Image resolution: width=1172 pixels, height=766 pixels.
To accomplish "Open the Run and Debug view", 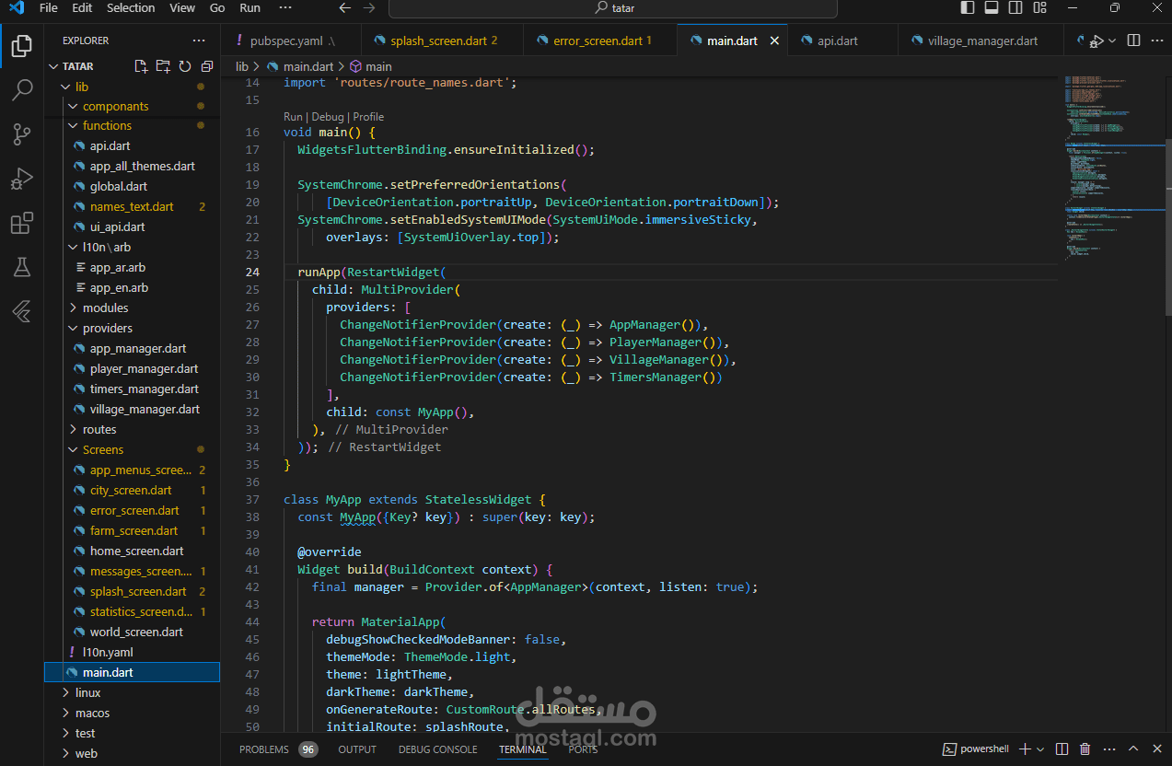I will [x=22, y=179].
